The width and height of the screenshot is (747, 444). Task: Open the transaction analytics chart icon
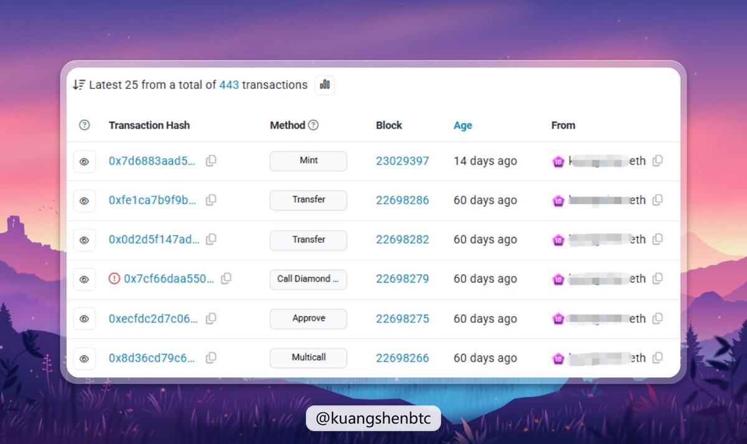point(325,85)
